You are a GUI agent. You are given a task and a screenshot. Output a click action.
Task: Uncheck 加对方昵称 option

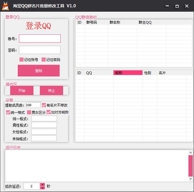click(48, 112)
